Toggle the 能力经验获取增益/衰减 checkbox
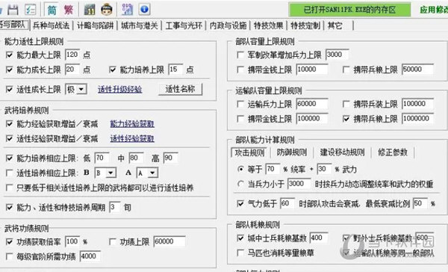Image resolution: width=448 pixels, height=272 pixels. pyautogui.click(x=9, y=123)
